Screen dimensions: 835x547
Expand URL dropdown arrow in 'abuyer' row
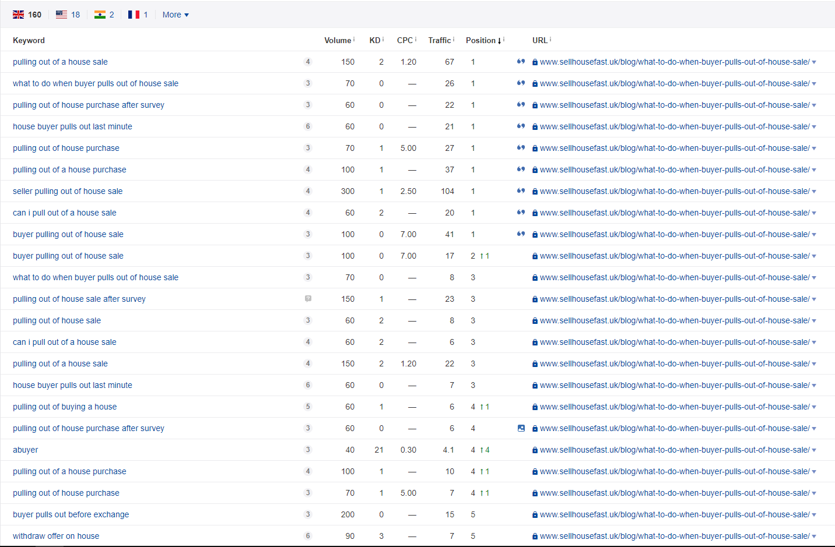(x=814, y=450)
